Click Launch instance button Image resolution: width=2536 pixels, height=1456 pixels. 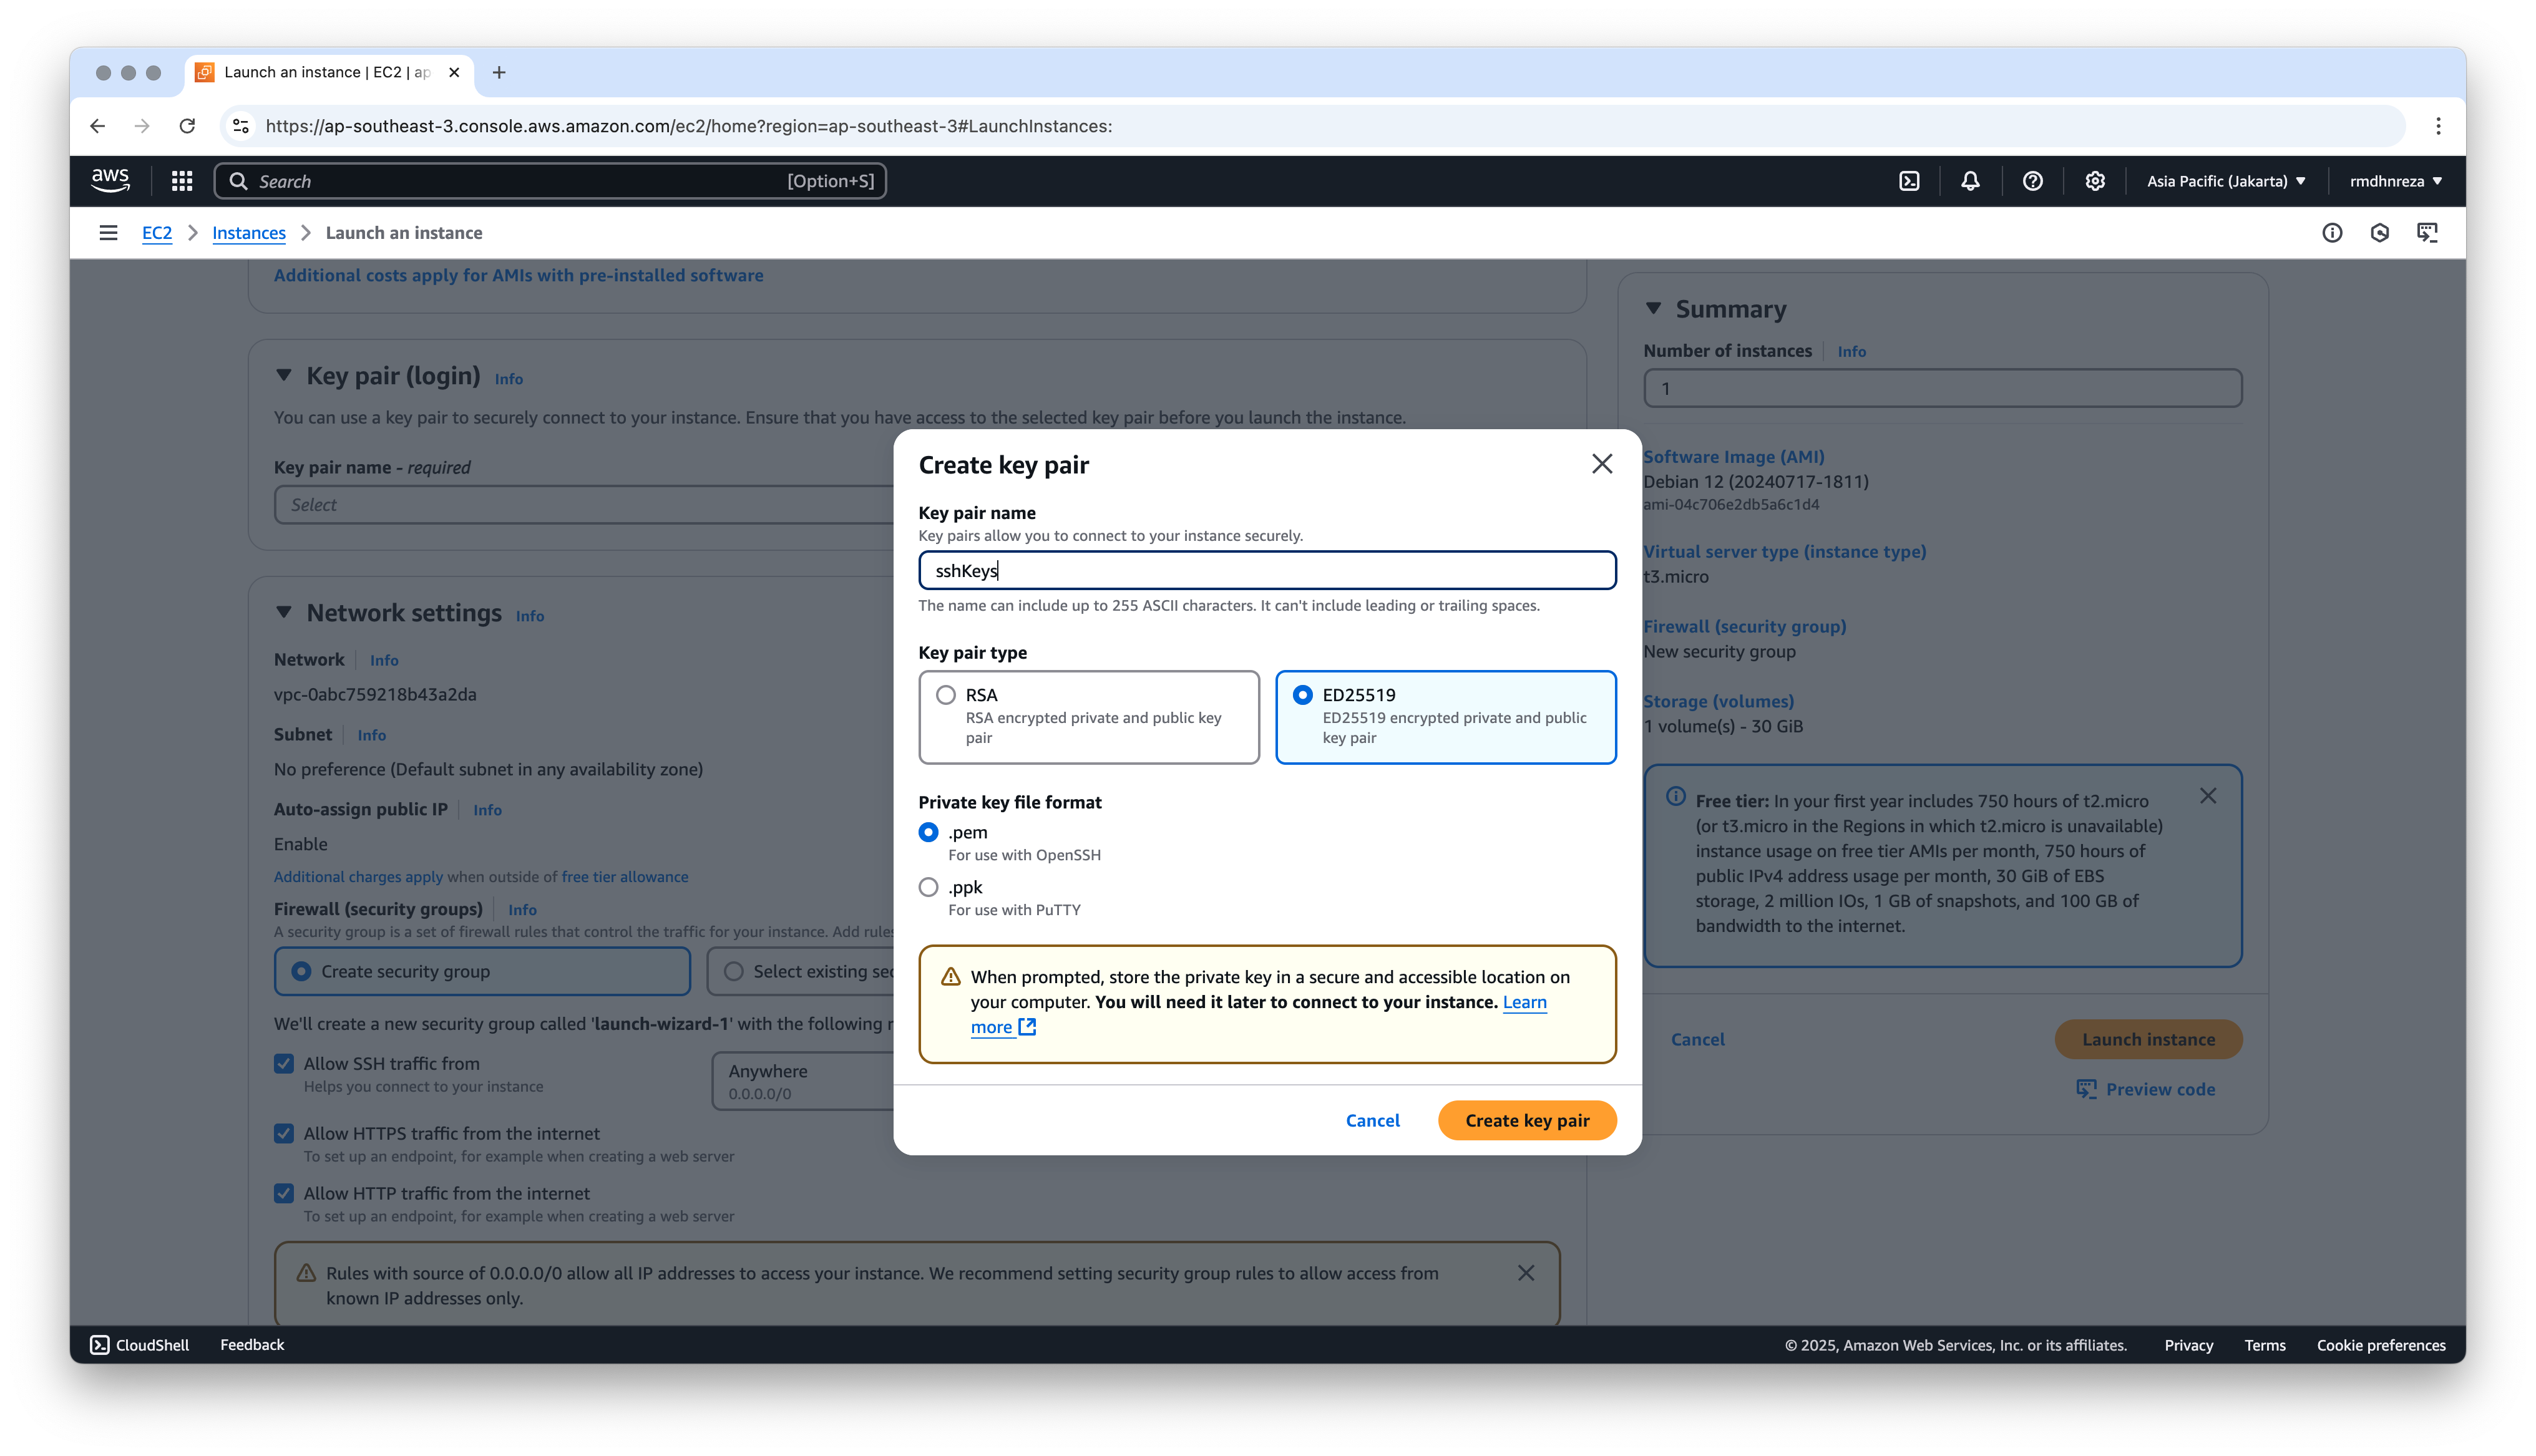click(x=2148, y=1039)
